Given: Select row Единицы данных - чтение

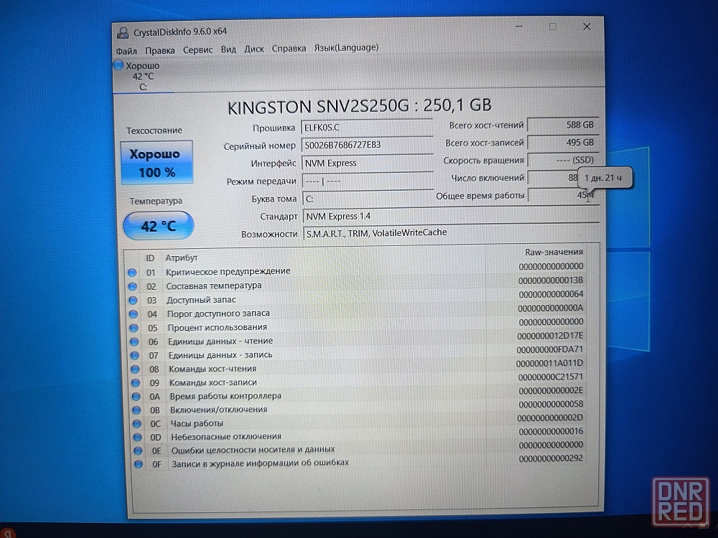Looking at the screenshot, I should 358,339.
